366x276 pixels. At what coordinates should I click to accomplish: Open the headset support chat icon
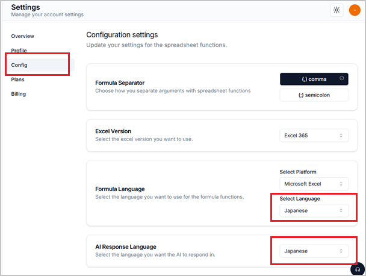(x=358, y=269)
